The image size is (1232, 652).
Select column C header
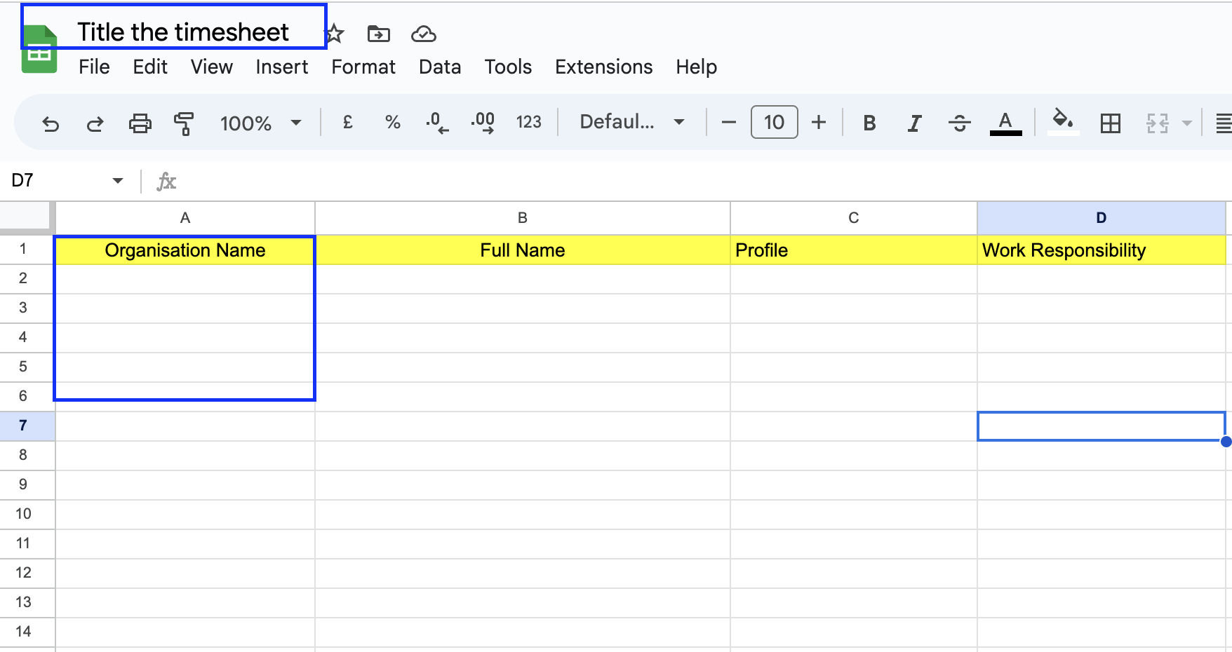click(x=854, y=218)
